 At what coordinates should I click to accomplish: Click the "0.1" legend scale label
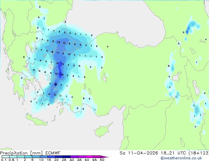4,160
